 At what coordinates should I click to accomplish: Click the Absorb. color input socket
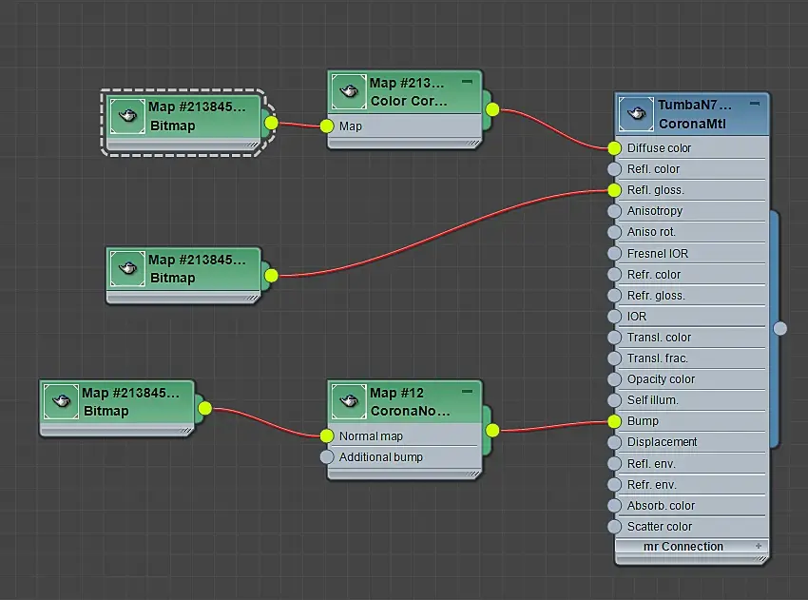coord(614,506)
